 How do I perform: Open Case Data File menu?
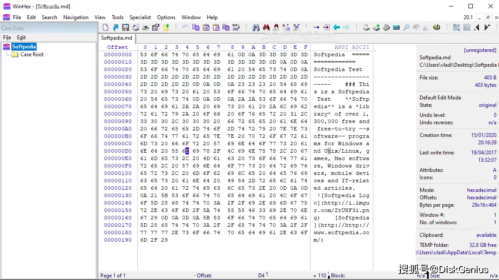tap(7, 38)
